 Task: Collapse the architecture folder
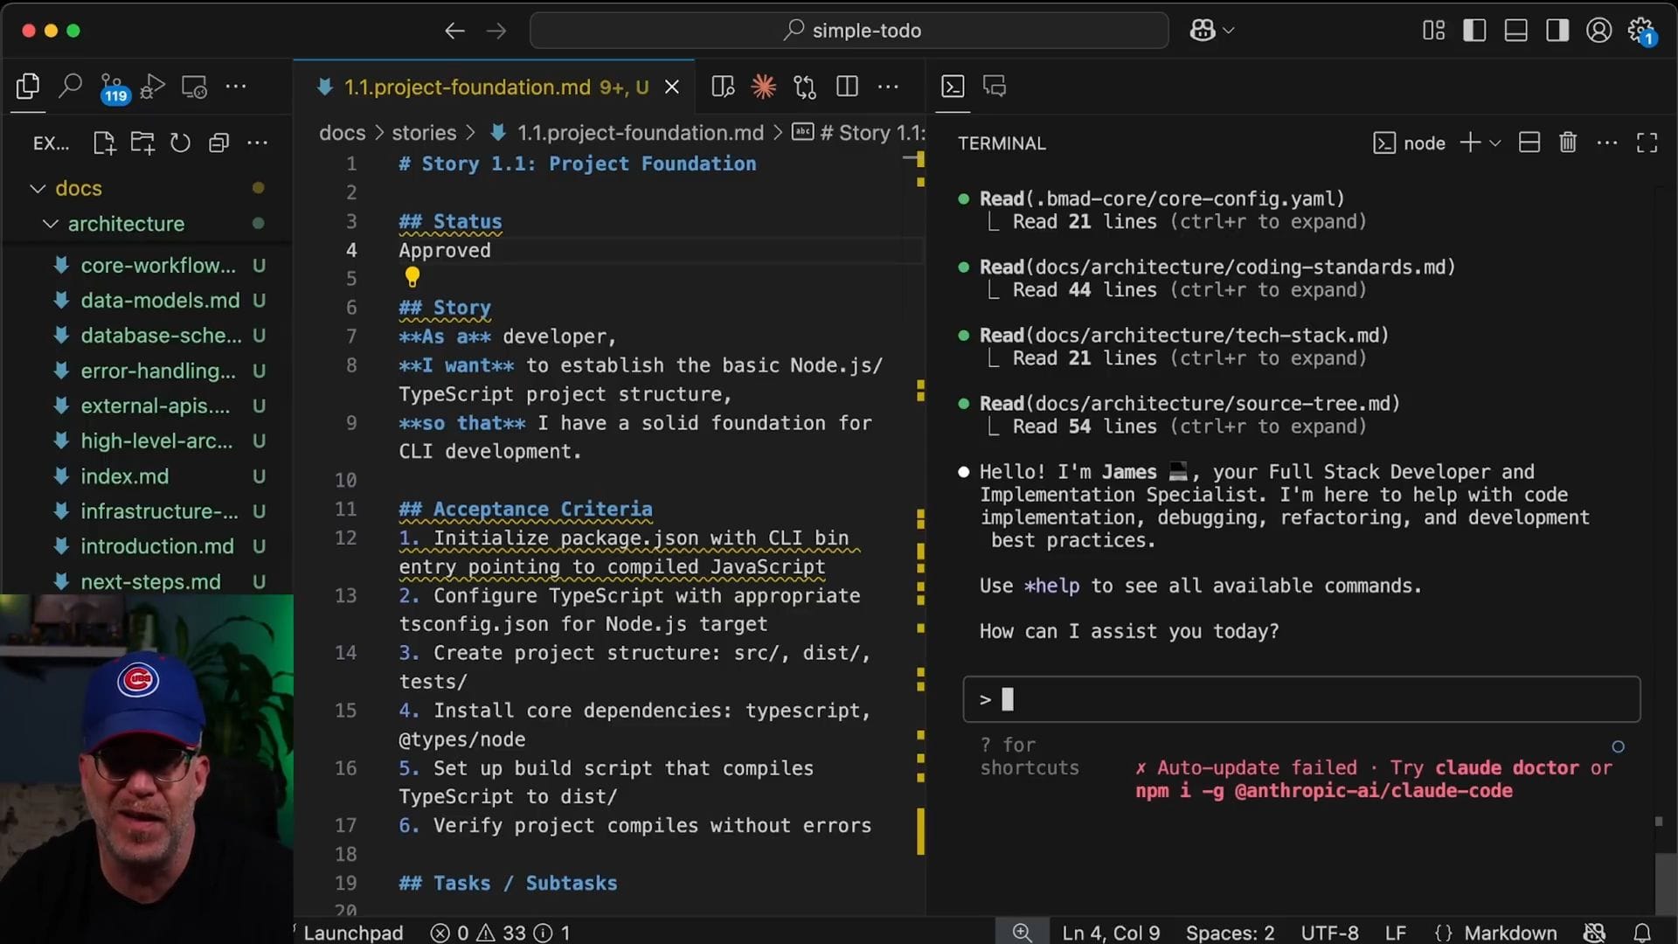click(x=51, y=224)
